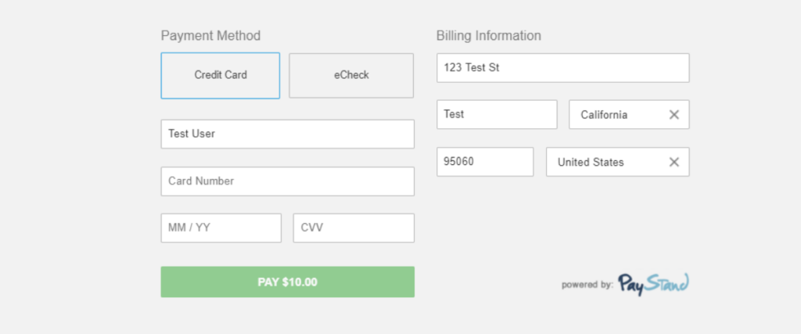
Task: Click the PAY $10.00 button
Action: pos(288,282)
